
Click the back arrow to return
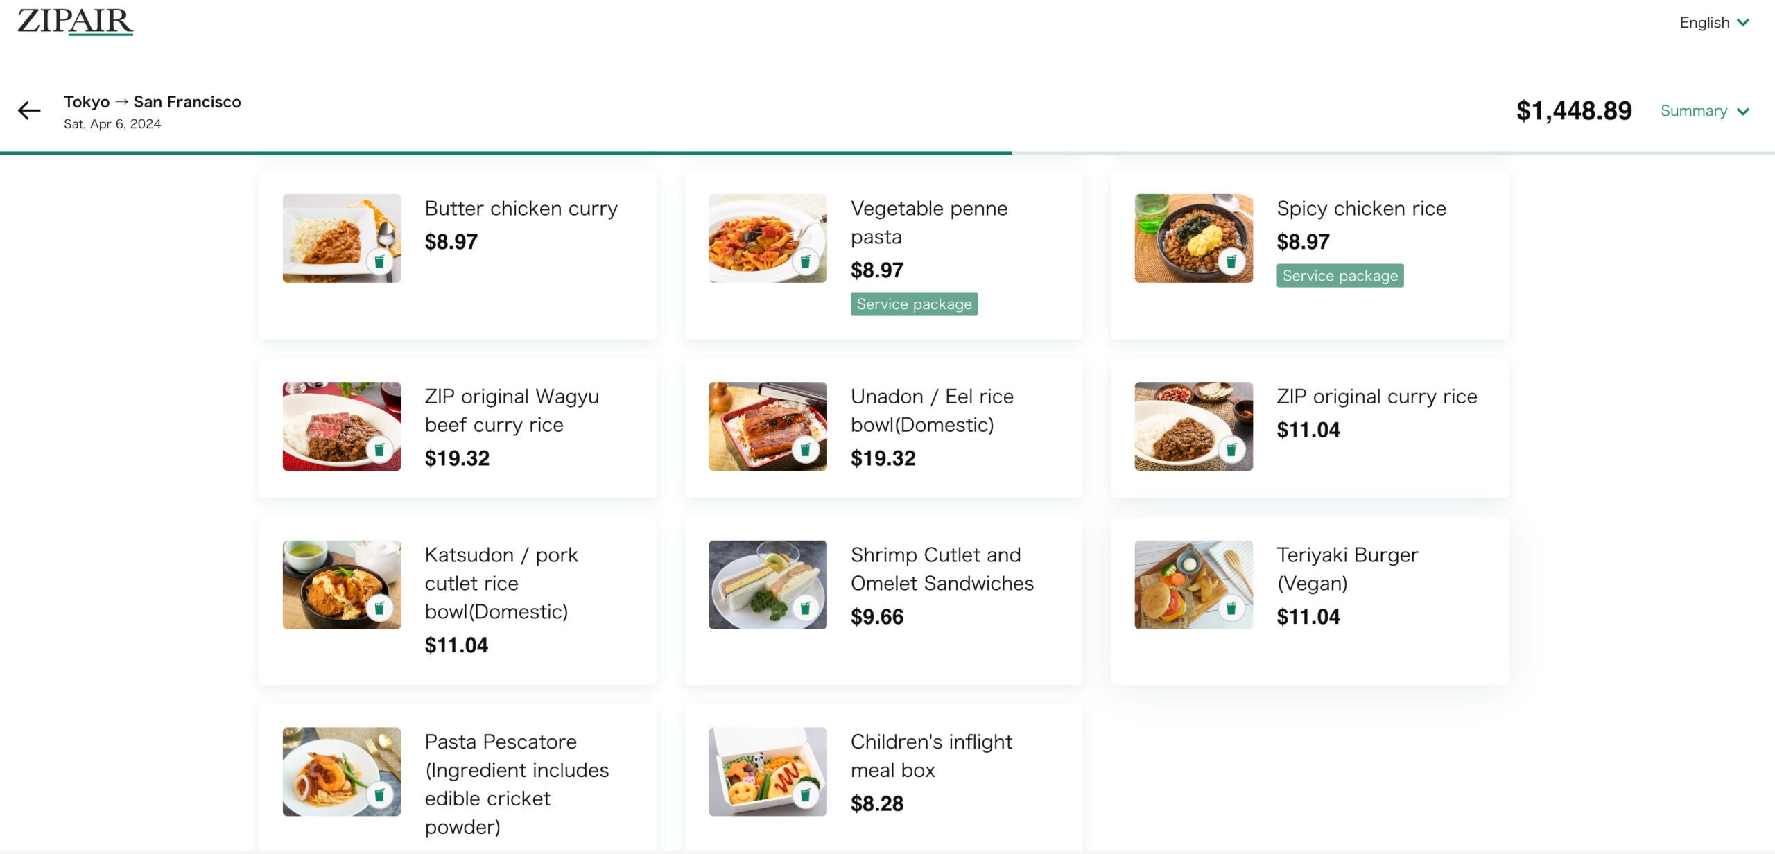tap(28, 110)
